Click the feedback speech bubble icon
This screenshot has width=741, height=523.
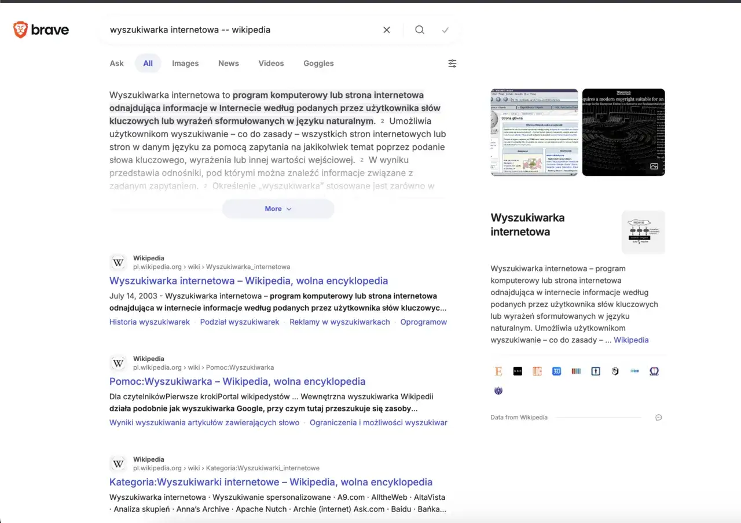(x=658, y=418)
